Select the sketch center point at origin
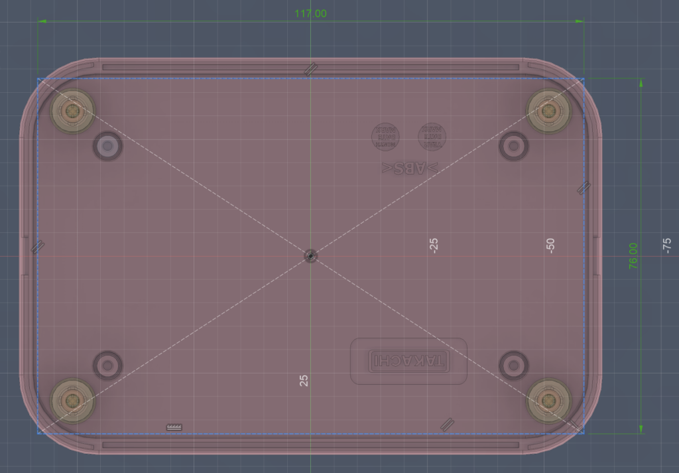Screen dimensions: 679x473 coord(310,256)
